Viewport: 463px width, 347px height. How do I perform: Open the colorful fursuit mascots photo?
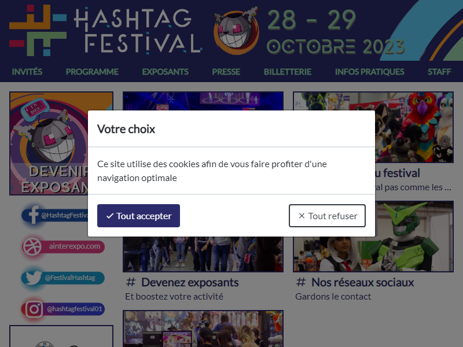414,127
